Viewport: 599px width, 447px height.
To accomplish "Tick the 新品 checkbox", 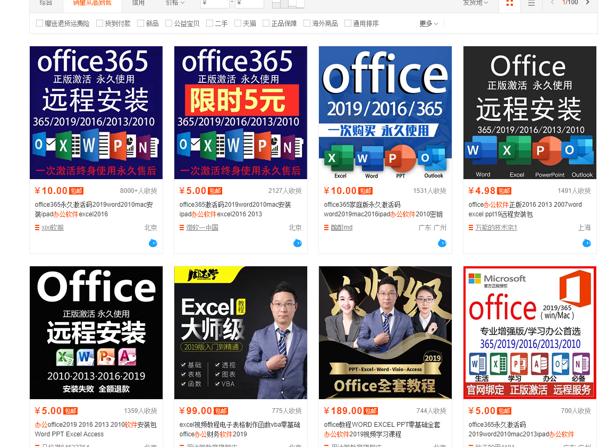I will point(140,23).
